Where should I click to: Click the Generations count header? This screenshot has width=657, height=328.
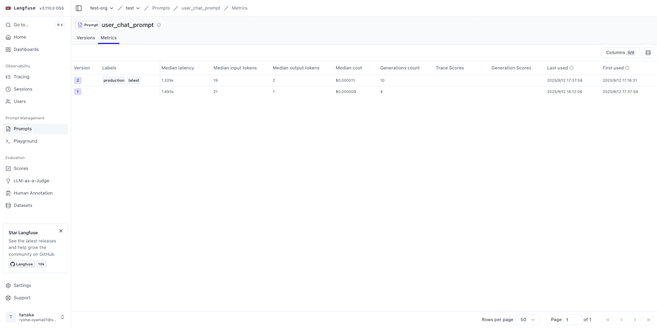click(400, 68)
